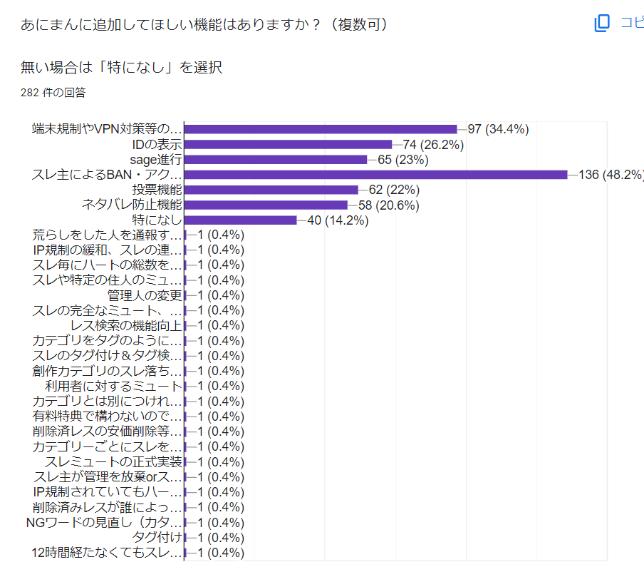
Task: Click the 97 (34.4%) value label
Action: [x=498, y=129]
